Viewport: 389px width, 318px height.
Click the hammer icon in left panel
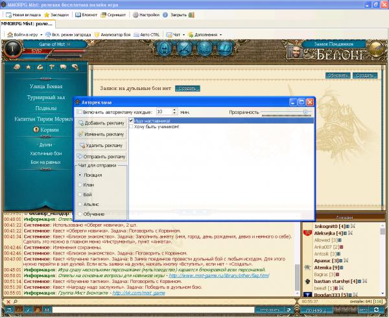51,67
